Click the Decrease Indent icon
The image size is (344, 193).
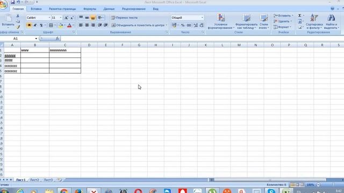tap(100, 25)
